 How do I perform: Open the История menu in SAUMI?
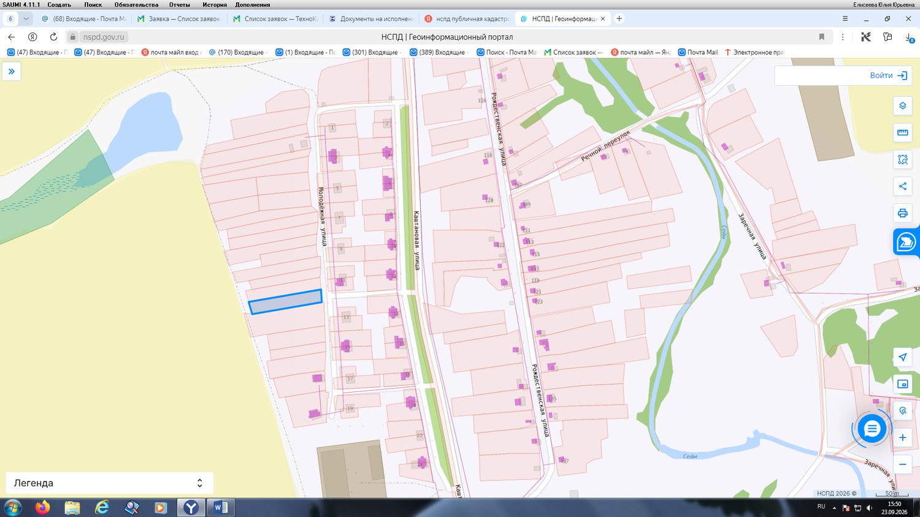click(215, 4)
